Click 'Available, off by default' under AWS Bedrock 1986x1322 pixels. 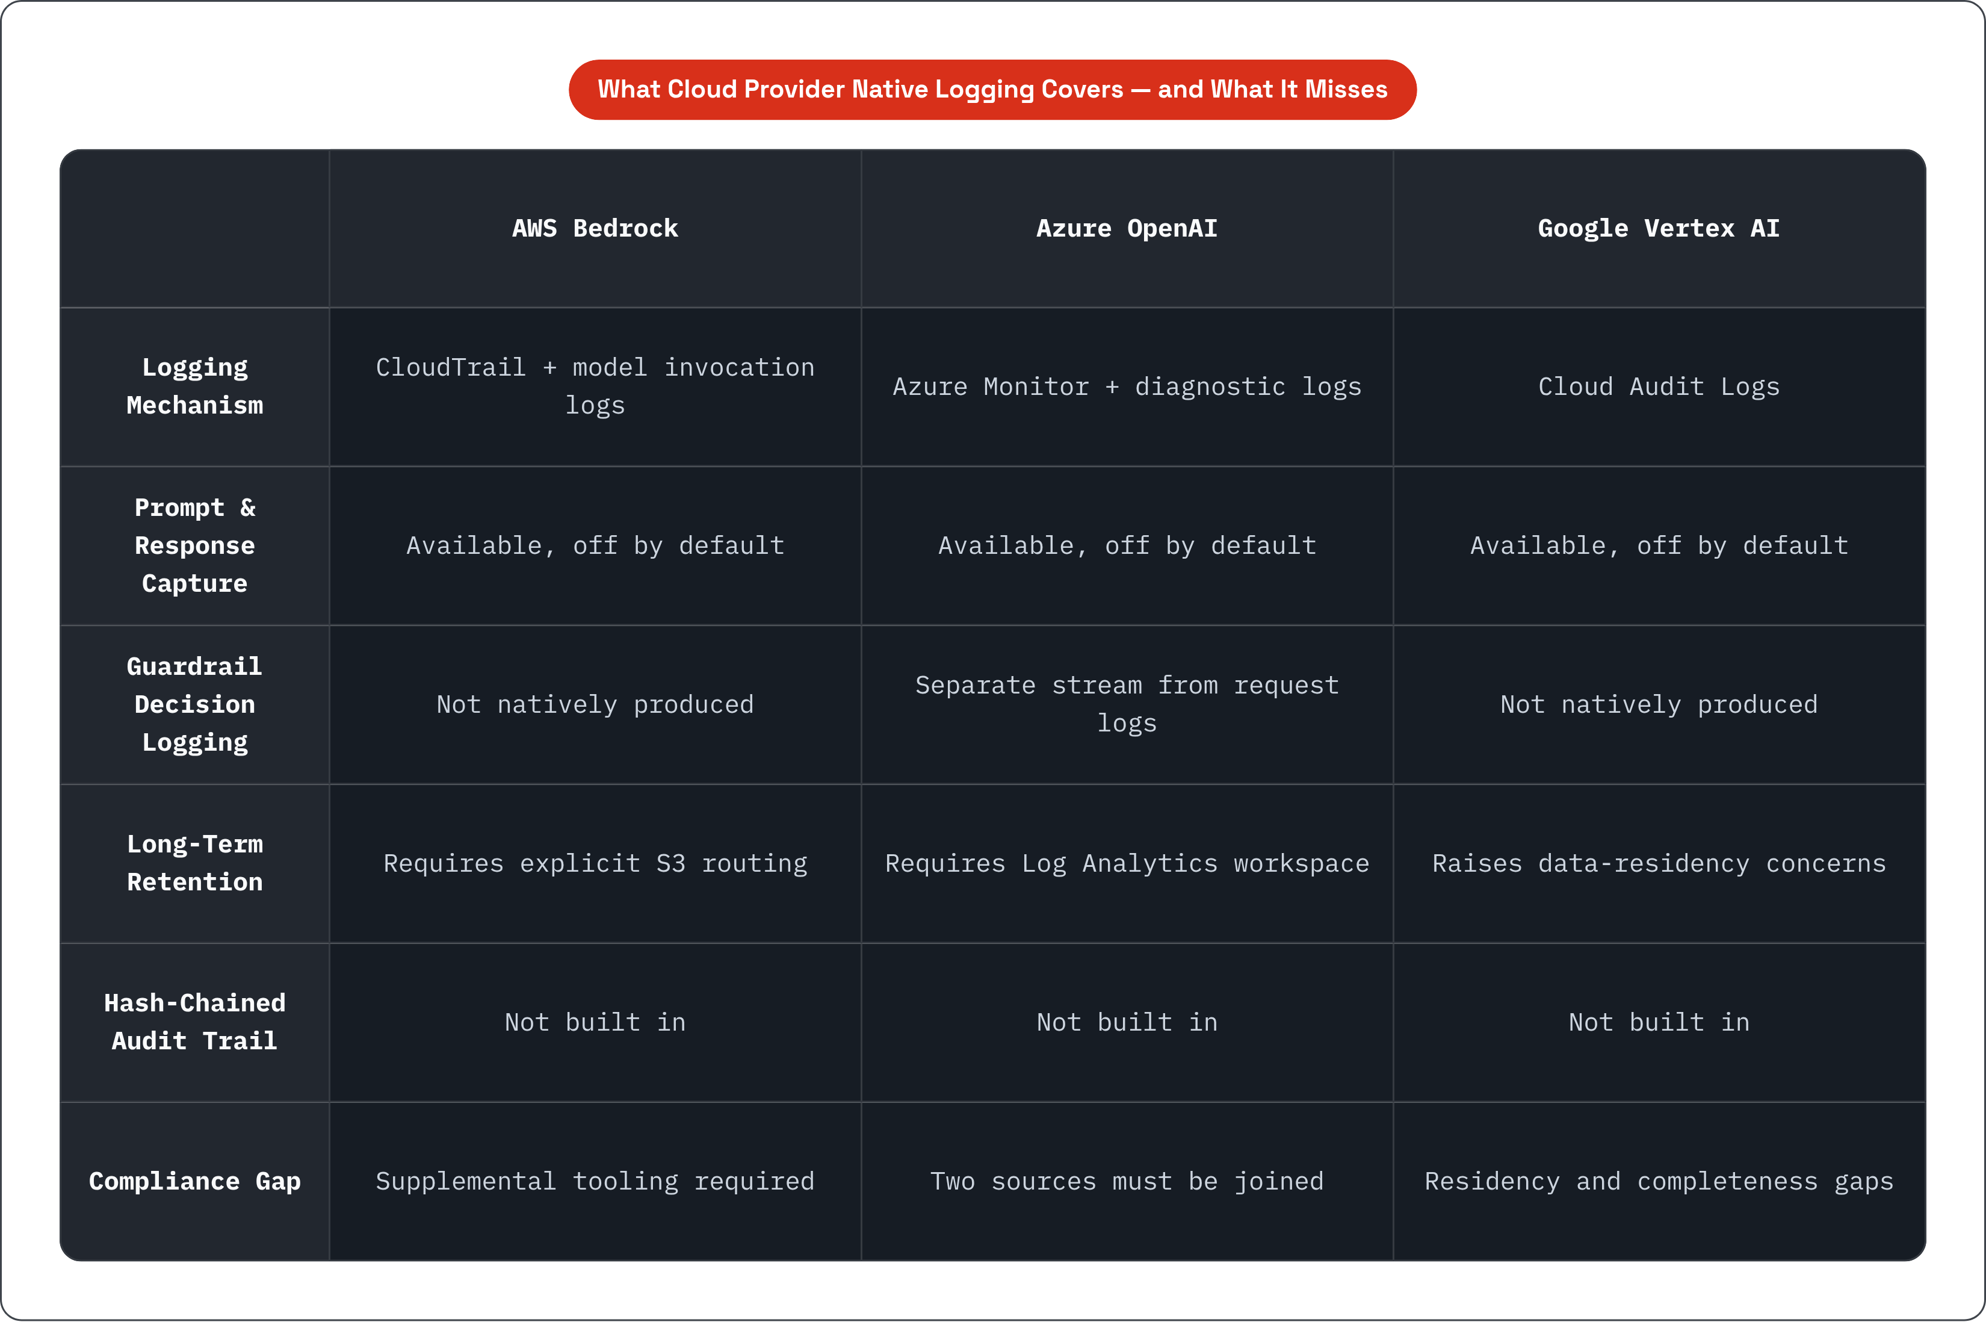(595, 545)
